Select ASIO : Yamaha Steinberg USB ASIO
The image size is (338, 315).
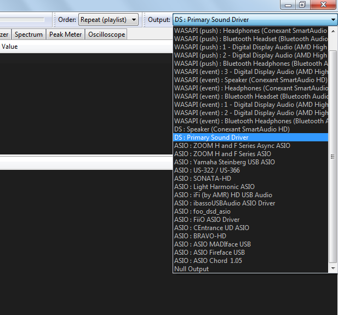[x=251, y=162]
